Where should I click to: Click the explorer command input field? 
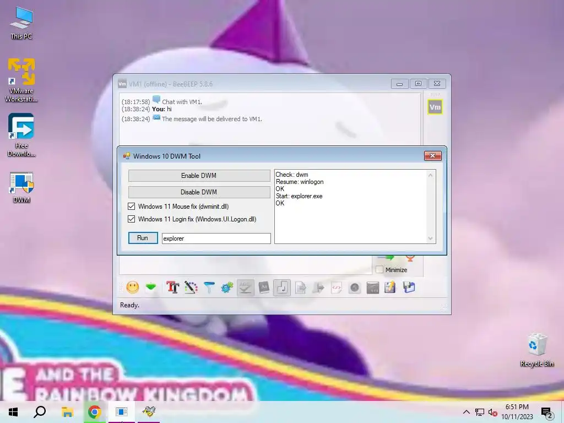216,238
